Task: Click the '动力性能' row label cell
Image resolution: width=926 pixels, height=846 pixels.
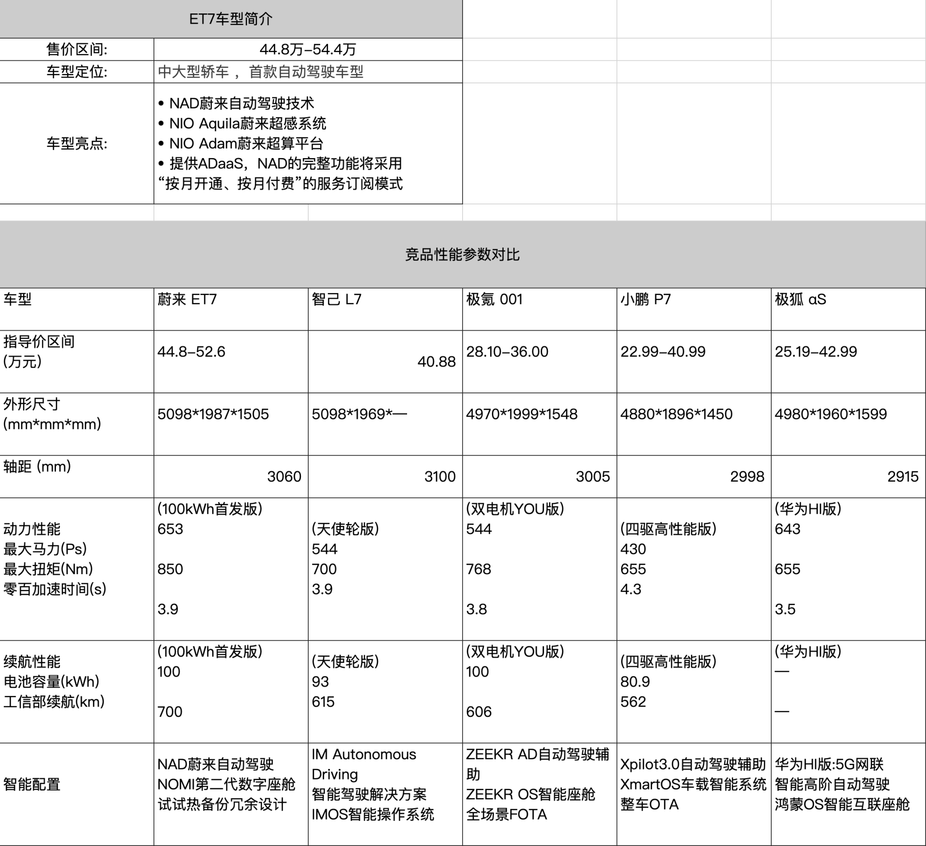Action: (x=77, y=569)
